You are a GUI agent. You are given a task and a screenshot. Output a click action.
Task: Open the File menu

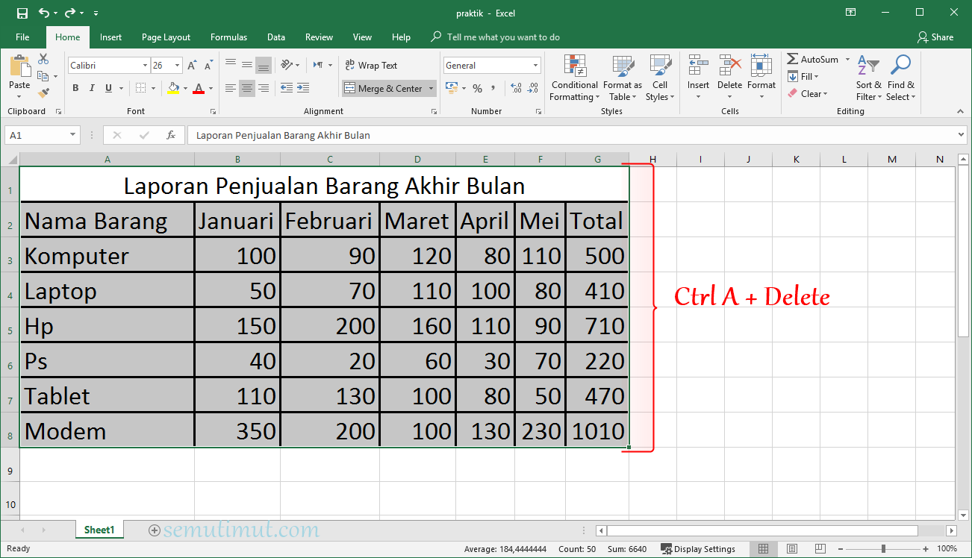(x=22, y=37)
